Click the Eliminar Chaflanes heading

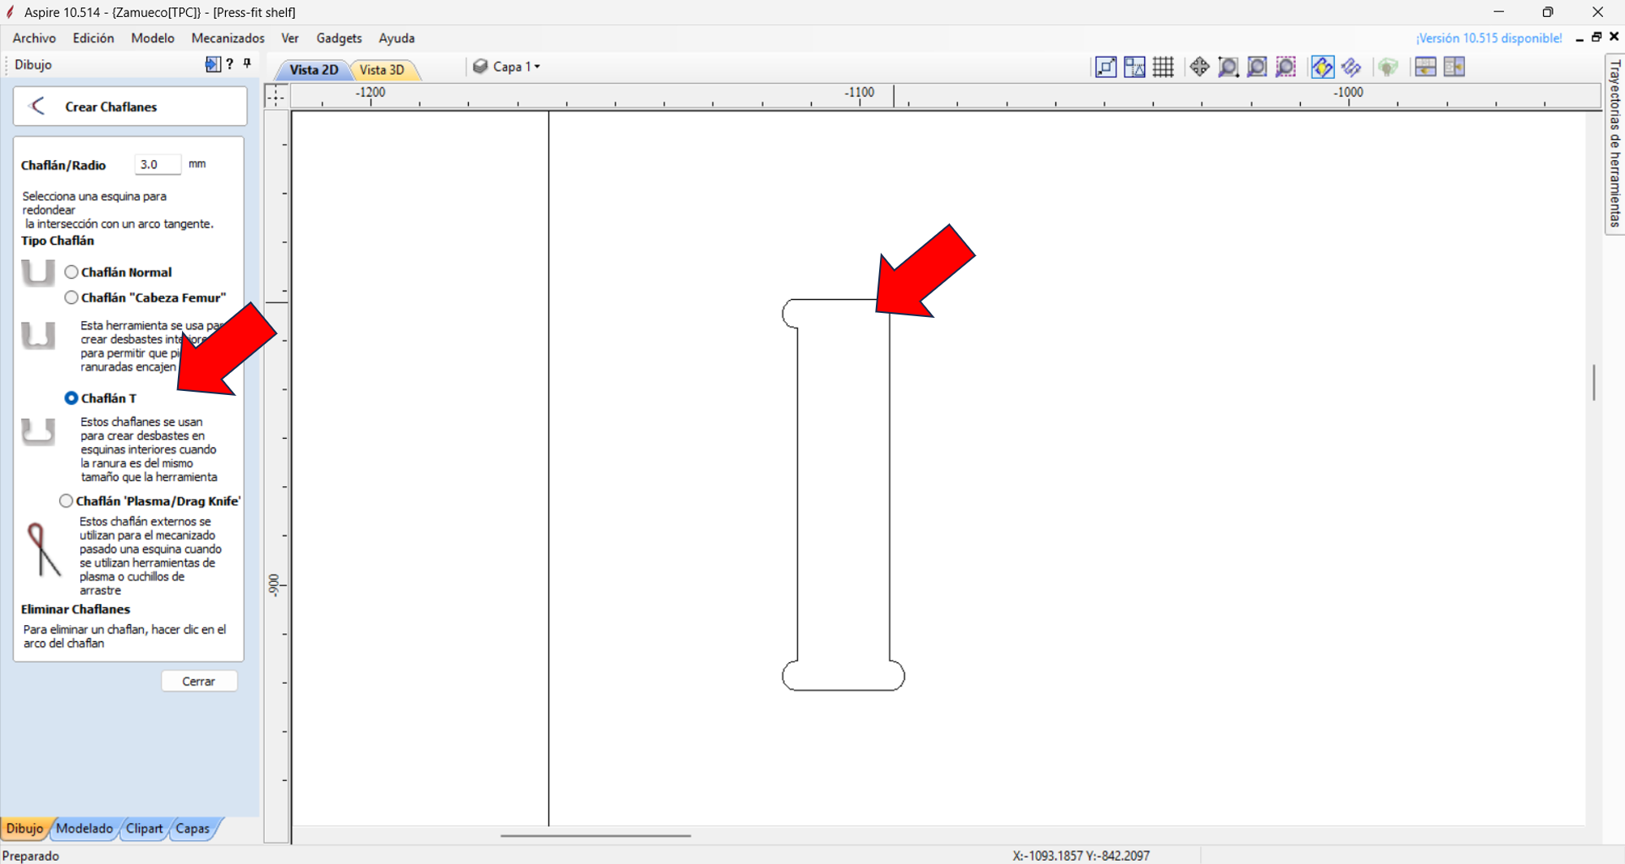76,609
